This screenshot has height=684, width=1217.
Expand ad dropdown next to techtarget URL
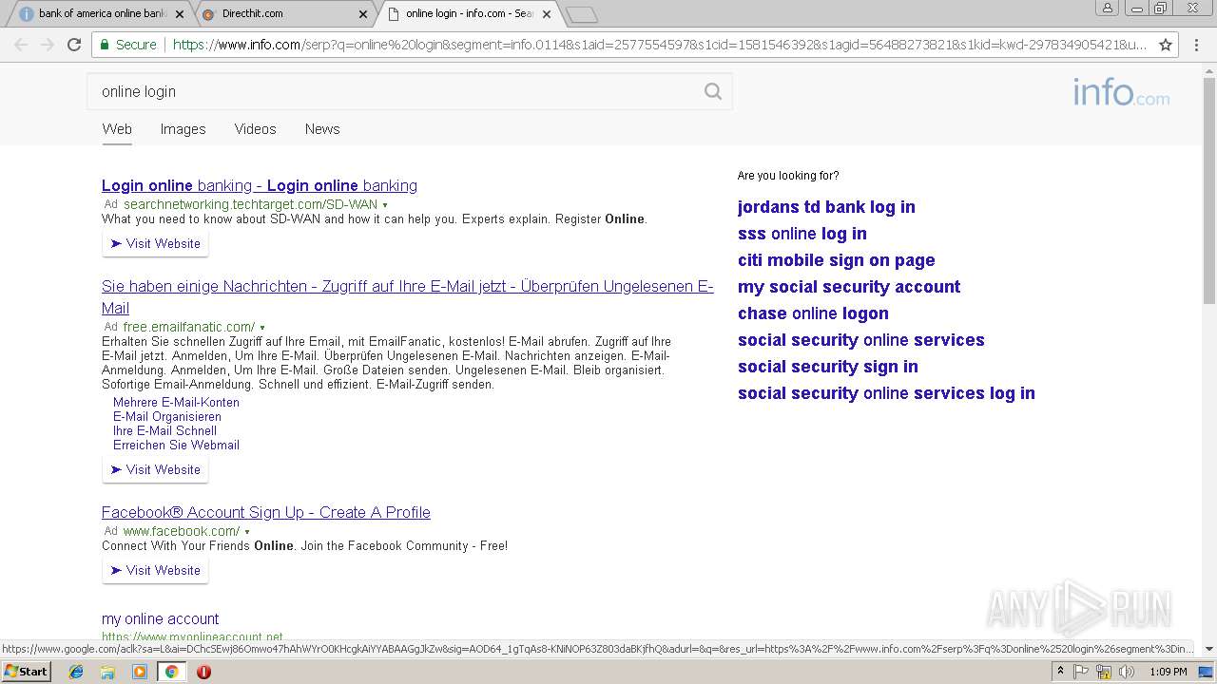click(x=385, y=205)
